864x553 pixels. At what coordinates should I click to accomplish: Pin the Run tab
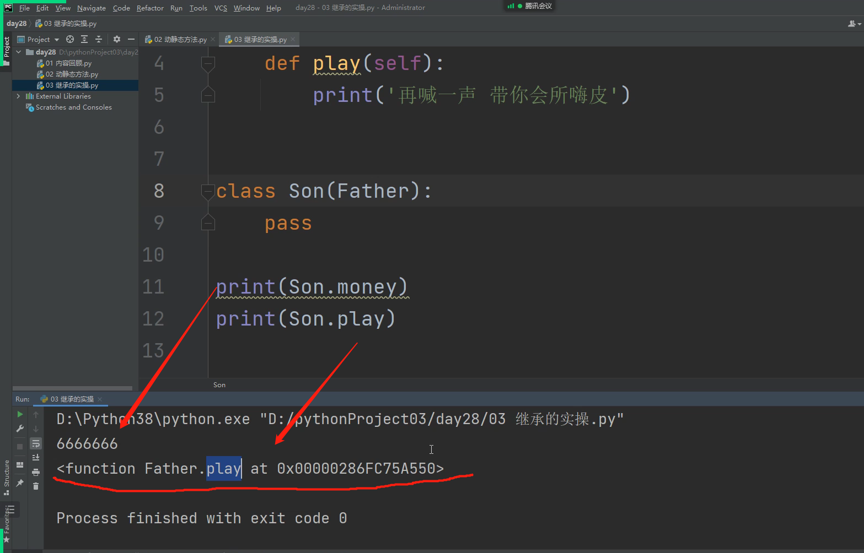20,483
